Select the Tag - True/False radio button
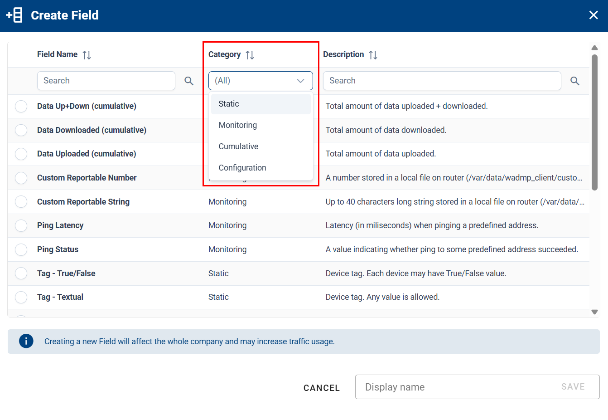This screenshot has height=420, width=608. point(21,273)
